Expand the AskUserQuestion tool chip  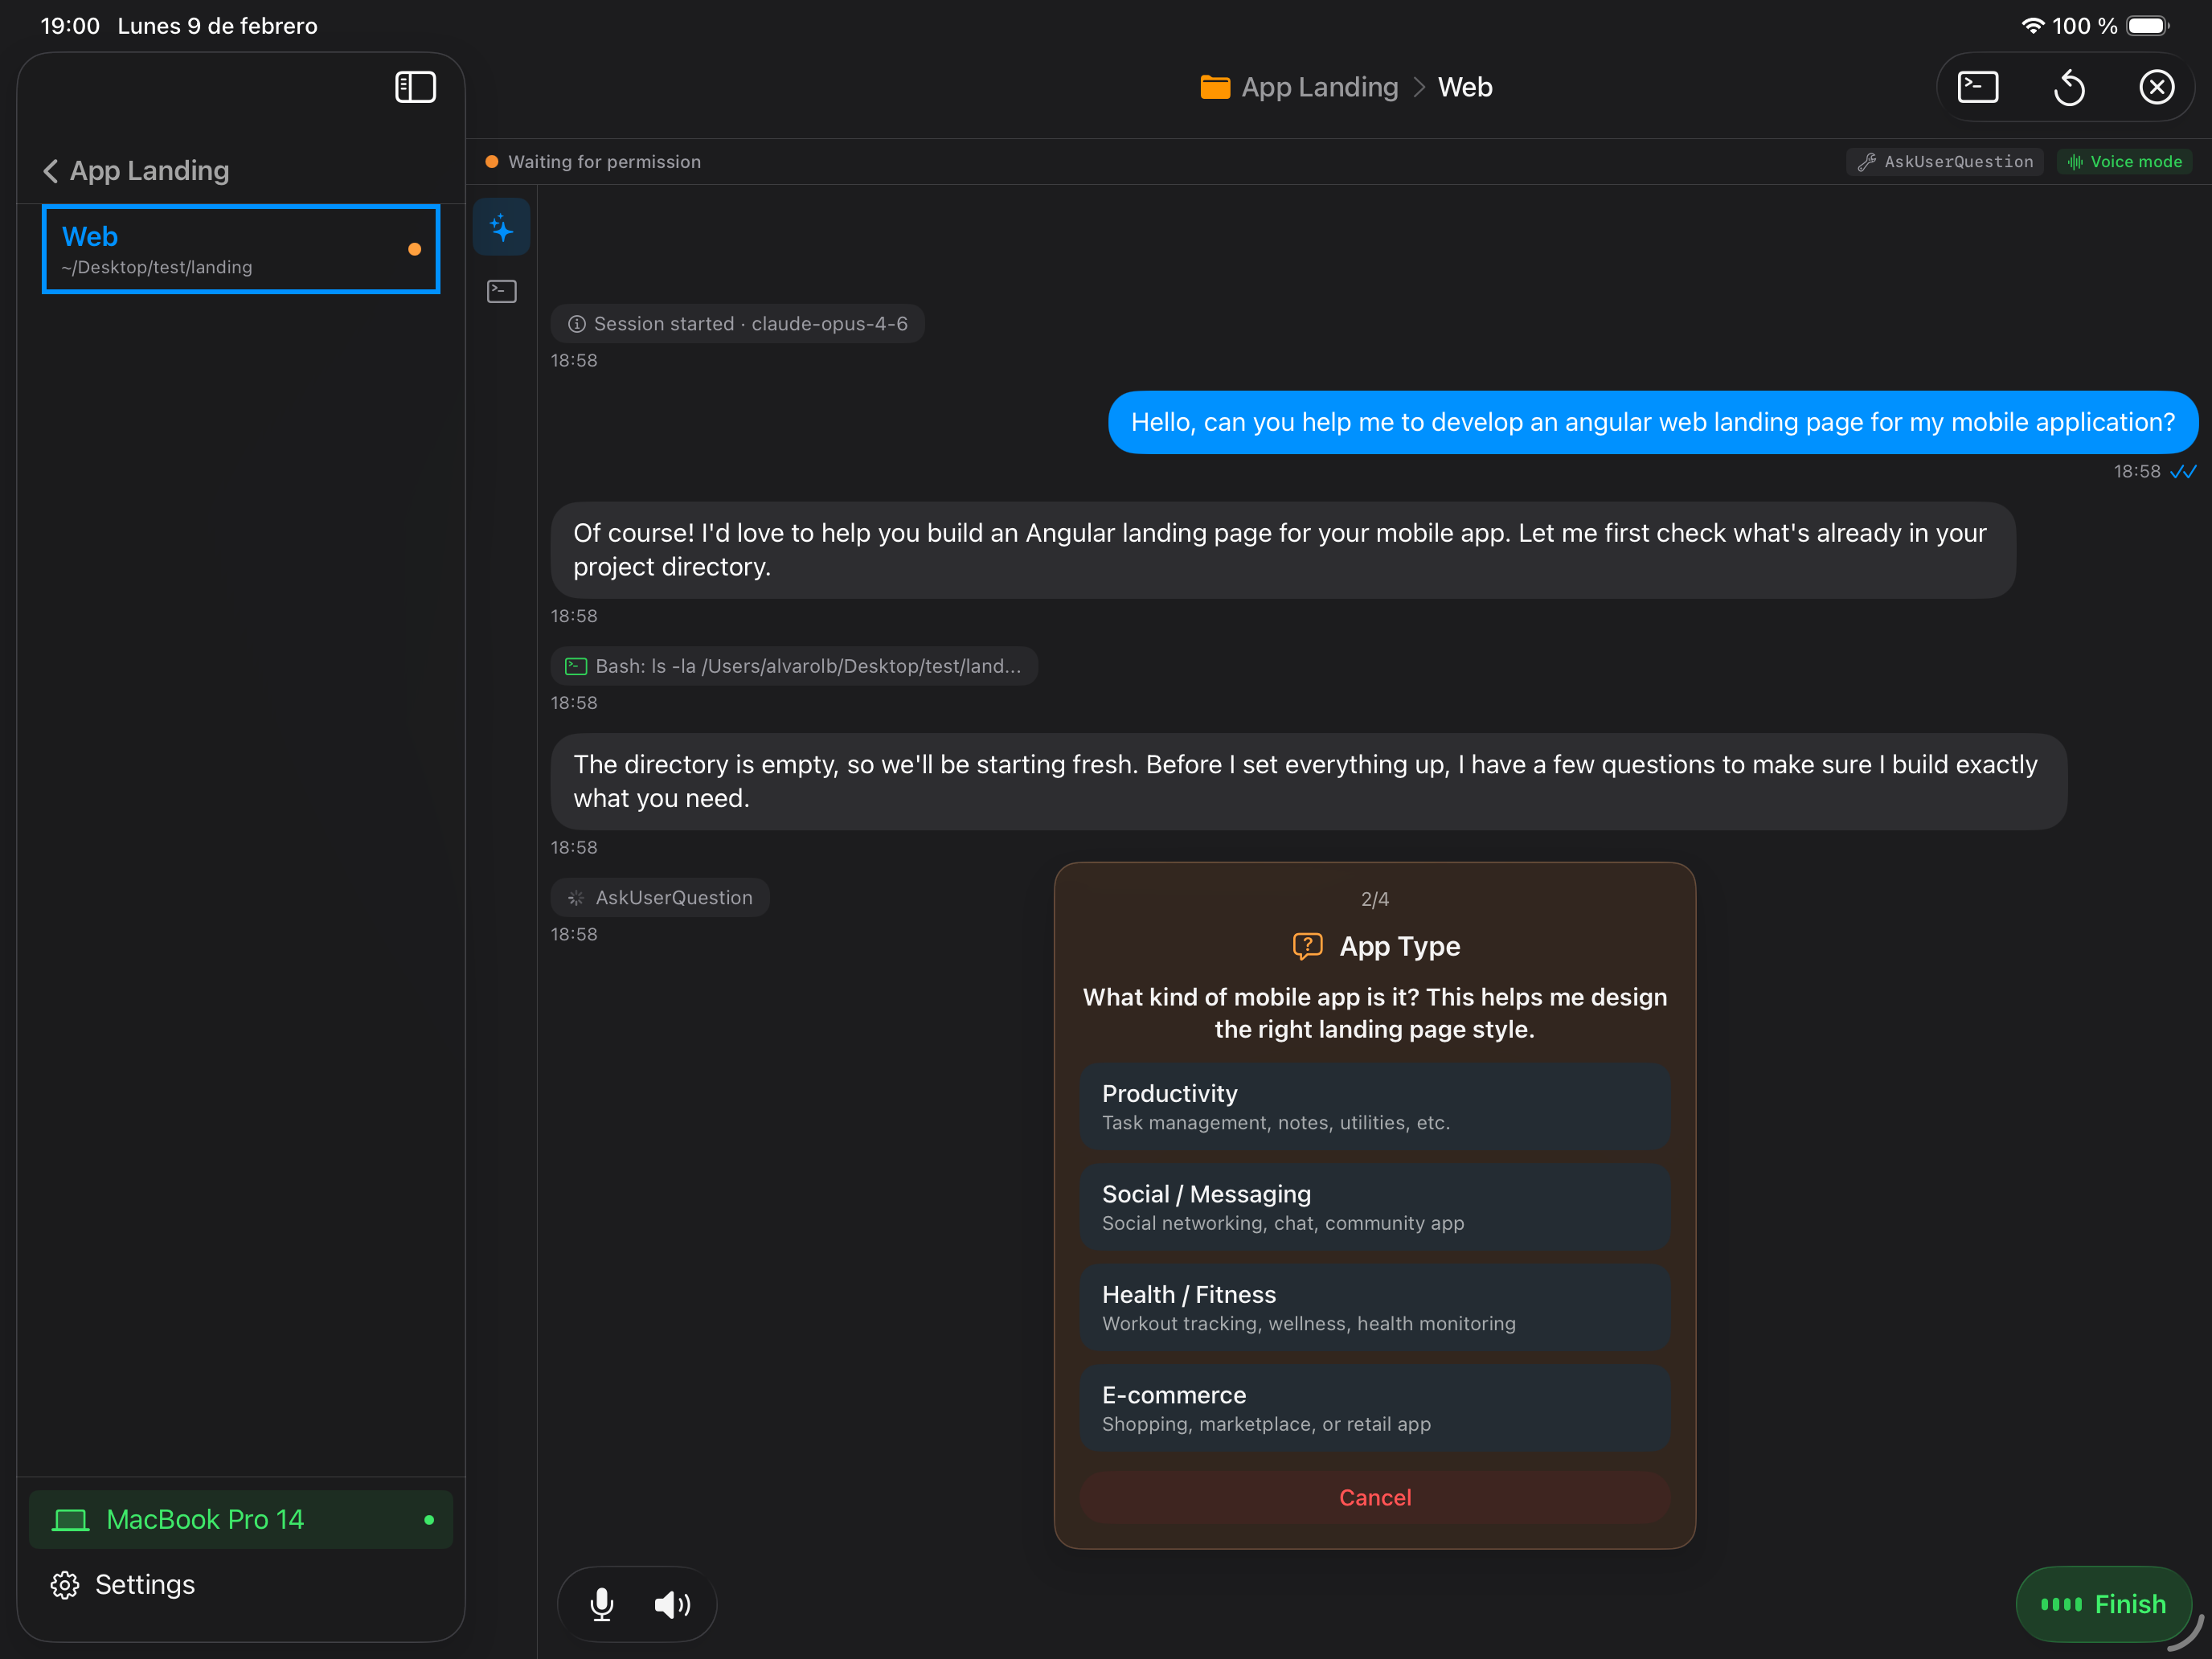coord(660,897)
